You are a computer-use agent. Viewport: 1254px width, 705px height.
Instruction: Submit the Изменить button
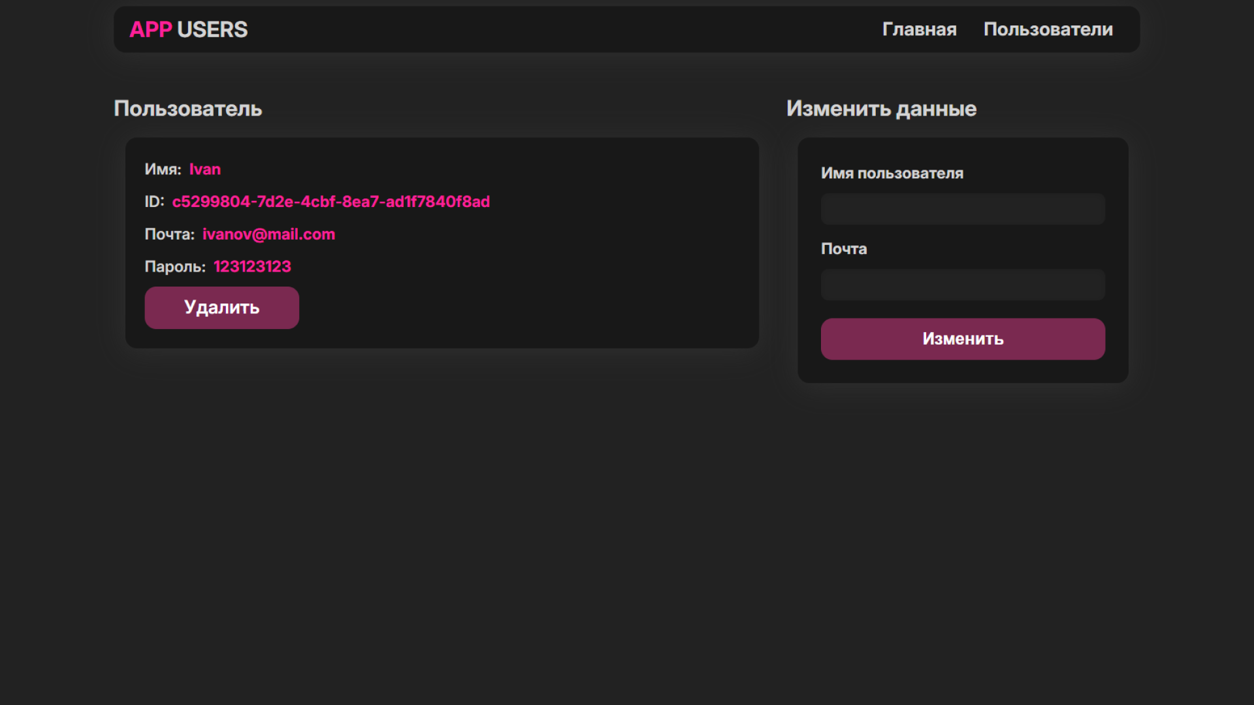[962, 339]
